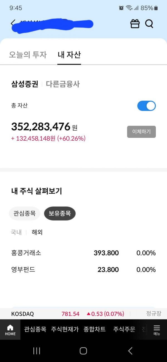Open 종합차트 in bottom menu
The height and width of the screenshot is (362, 167).
point(95,329)
